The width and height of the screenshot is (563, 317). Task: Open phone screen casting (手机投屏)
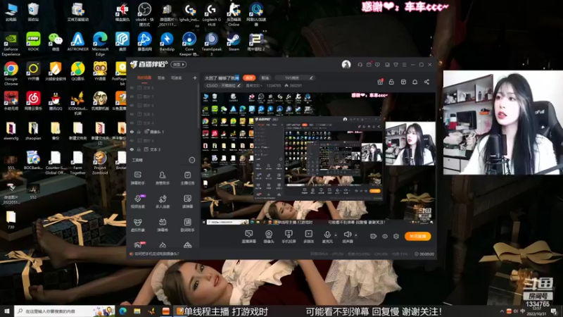pyautogui.click(x=289, y=237)
